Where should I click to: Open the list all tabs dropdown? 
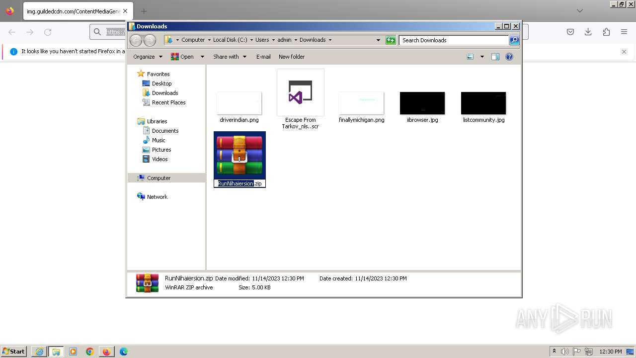[x=580, y=11]
